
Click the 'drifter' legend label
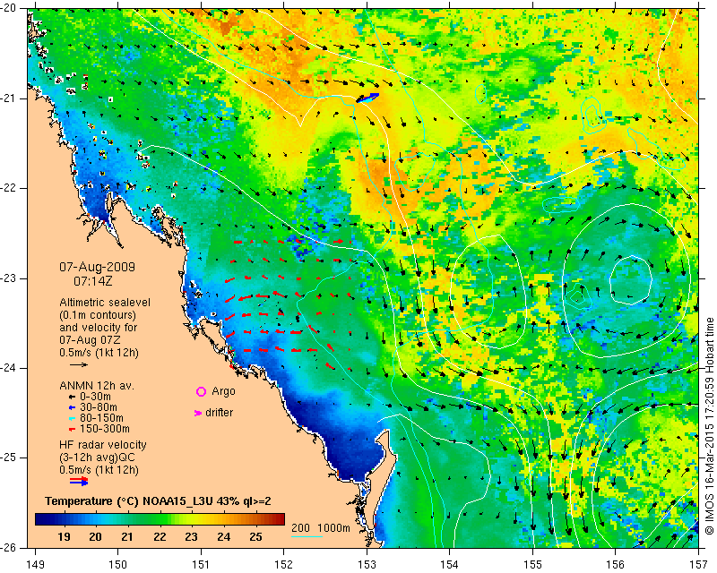219,413
